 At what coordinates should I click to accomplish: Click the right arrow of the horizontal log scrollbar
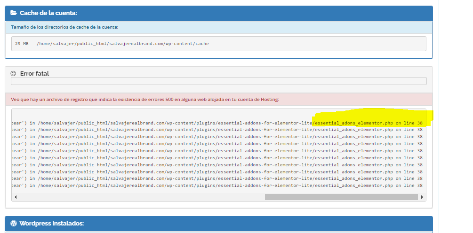click(x=422, y=197)
